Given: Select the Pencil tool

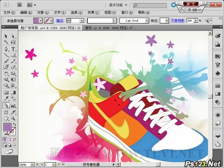Looking at the screenshot, I should tap(13, 61).
